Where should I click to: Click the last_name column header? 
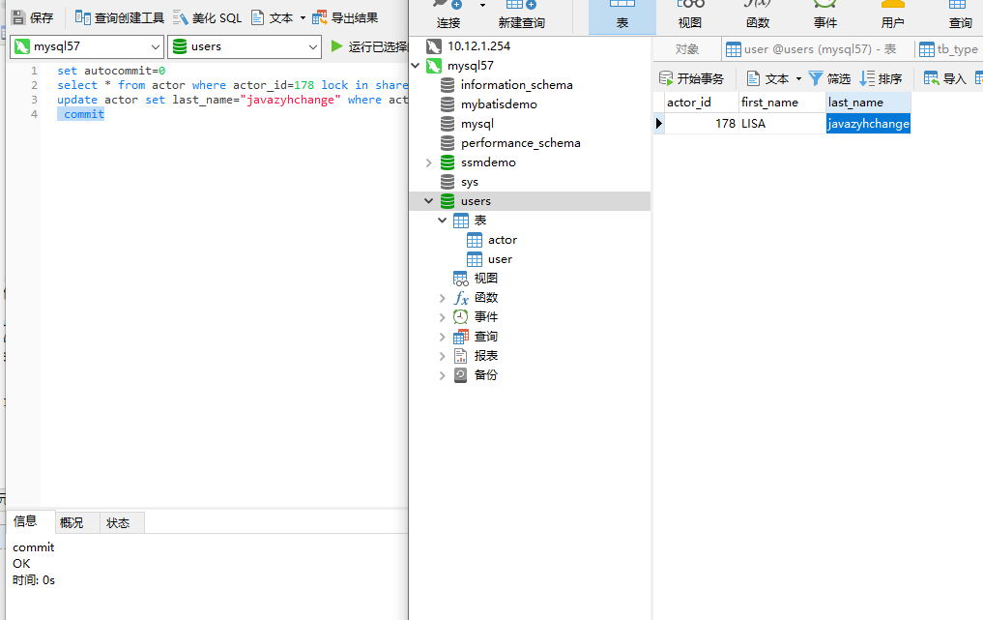point(868,103)
